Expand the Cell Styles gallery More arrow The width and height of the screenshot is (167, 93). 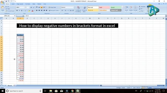(122, 11)
